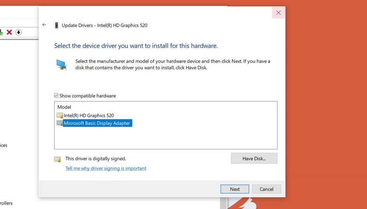The width and height of the screenshot is (367, 209).
Task: Click the Next button
Action: click(x=234, y=189)
